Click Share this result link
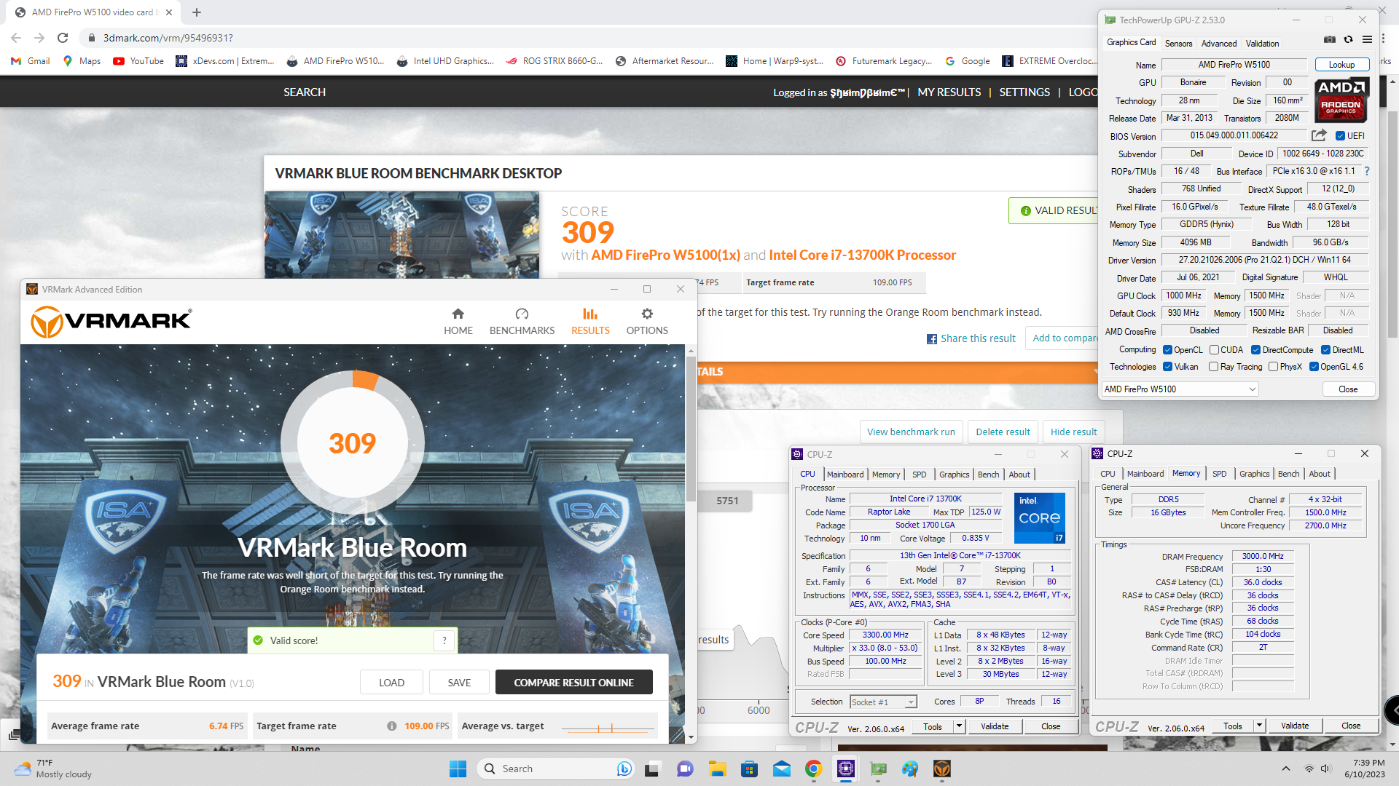The height and width of the screenshot is (786, 1399). [971, 338]
